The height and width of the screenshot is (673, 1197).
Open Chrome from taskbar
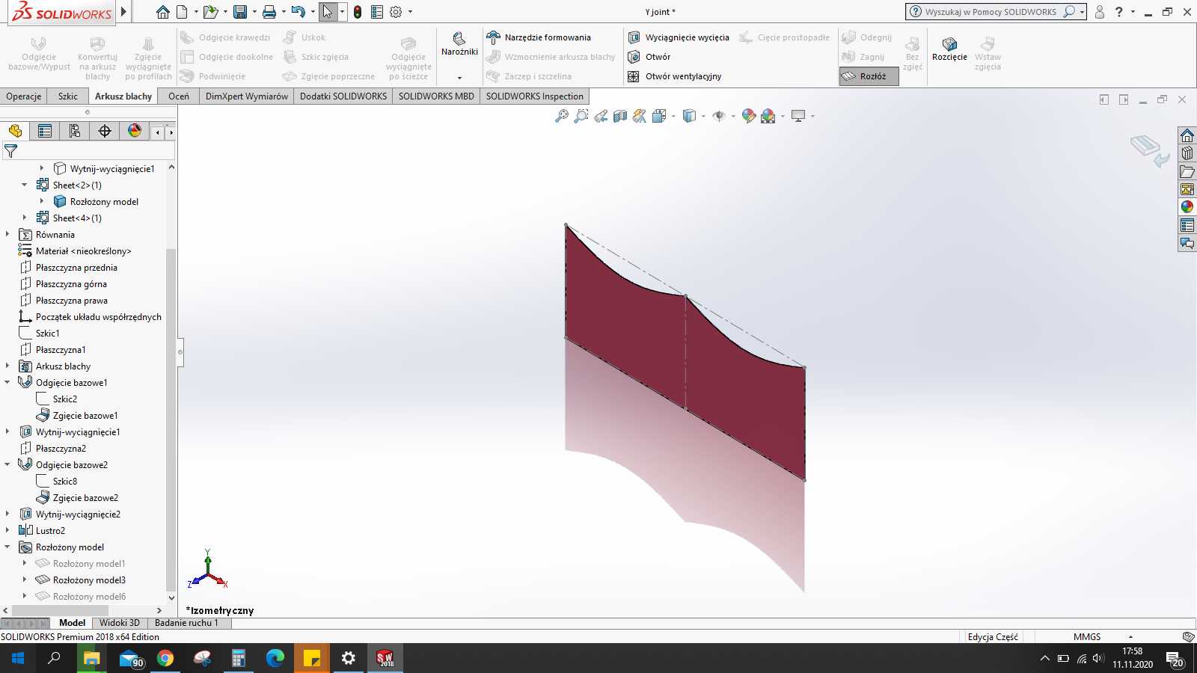coord(165,659)
